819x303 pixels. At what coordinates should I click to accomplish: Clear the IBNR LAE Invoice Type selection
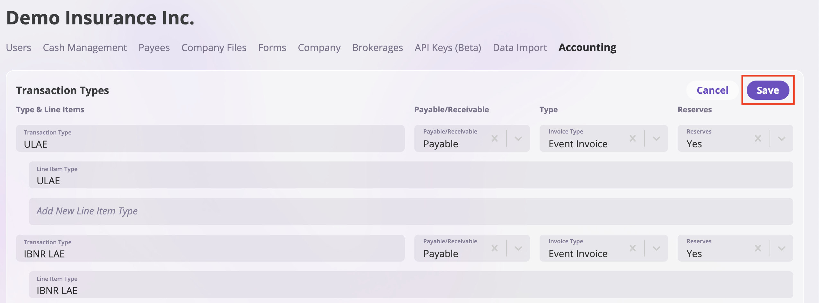click(633, 248)
